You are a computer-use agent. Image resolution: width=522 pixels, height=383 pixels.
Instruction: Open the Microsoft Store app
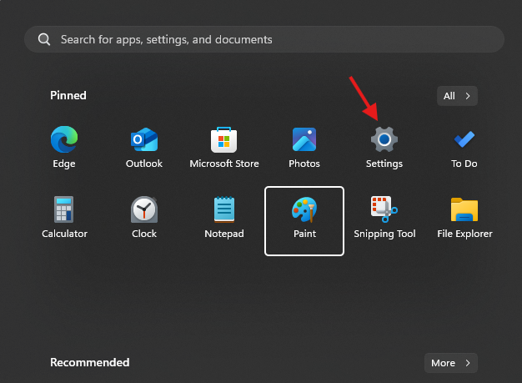pos(224,139)
